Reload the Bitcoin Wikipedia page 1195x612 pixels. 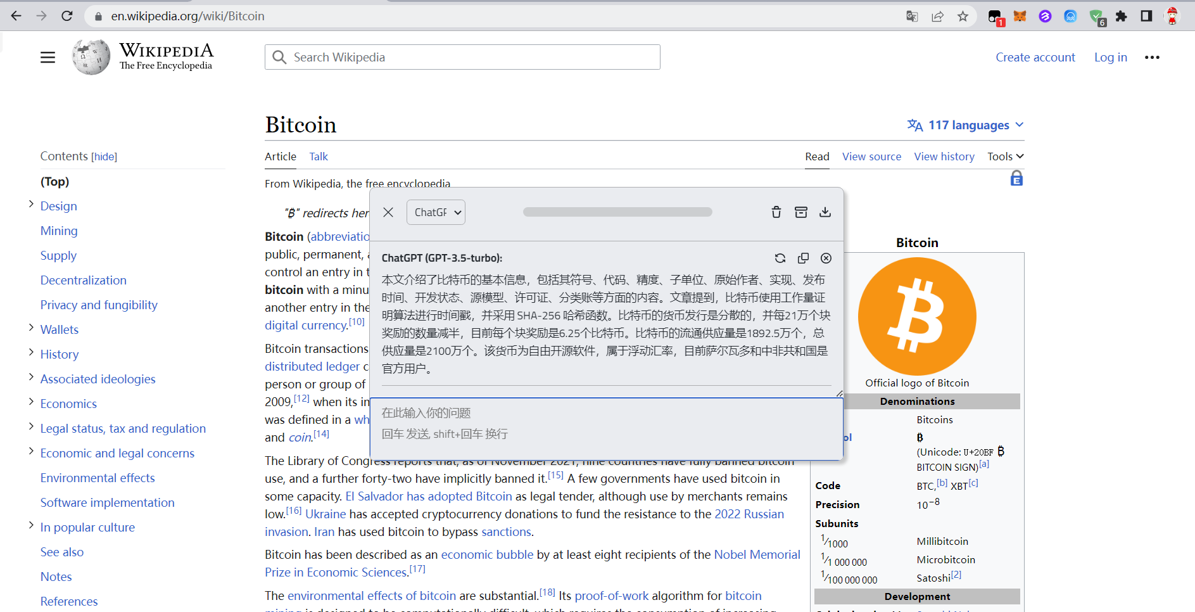(x=67, y=16)
